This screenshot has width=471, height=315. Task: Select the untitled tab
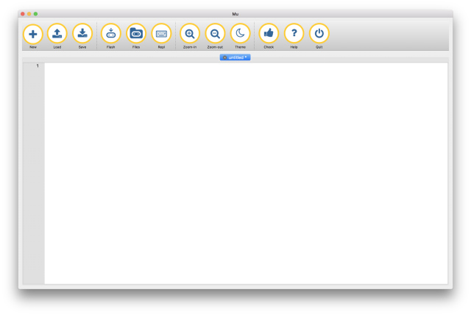tap(235, 57)
